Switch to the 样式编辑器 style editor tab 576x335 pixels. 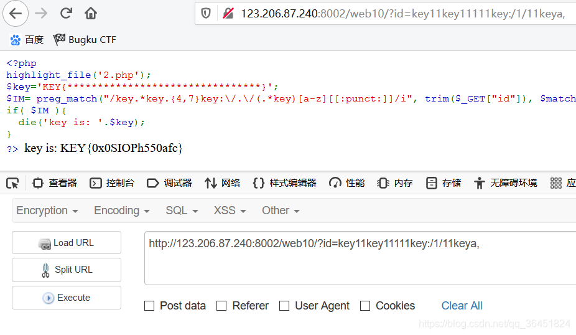(285, 183)
